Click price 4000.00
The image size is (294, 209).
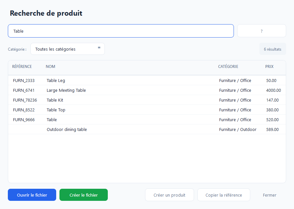(x=273, y=90)
